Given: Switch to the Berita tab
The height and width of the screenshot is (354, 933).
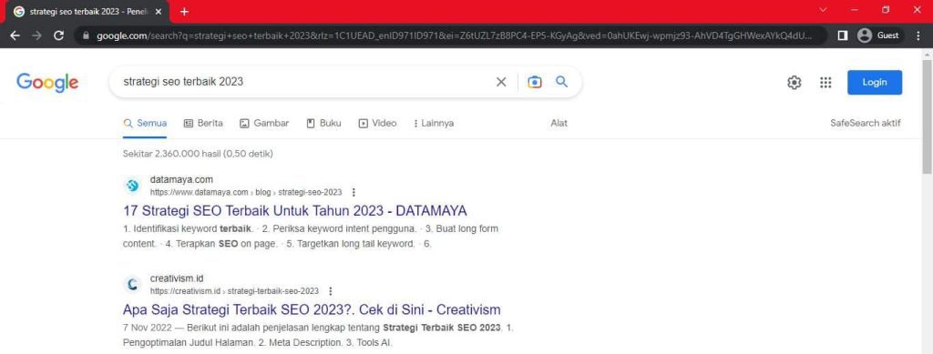Looking at the screenshot, I should (x=203, y=124).
